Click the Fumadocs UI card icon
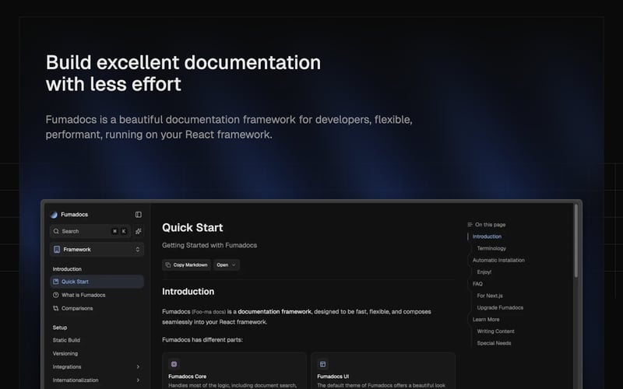Image resolution: width=623 pixels, height=389 pixels. pos(322,364)
